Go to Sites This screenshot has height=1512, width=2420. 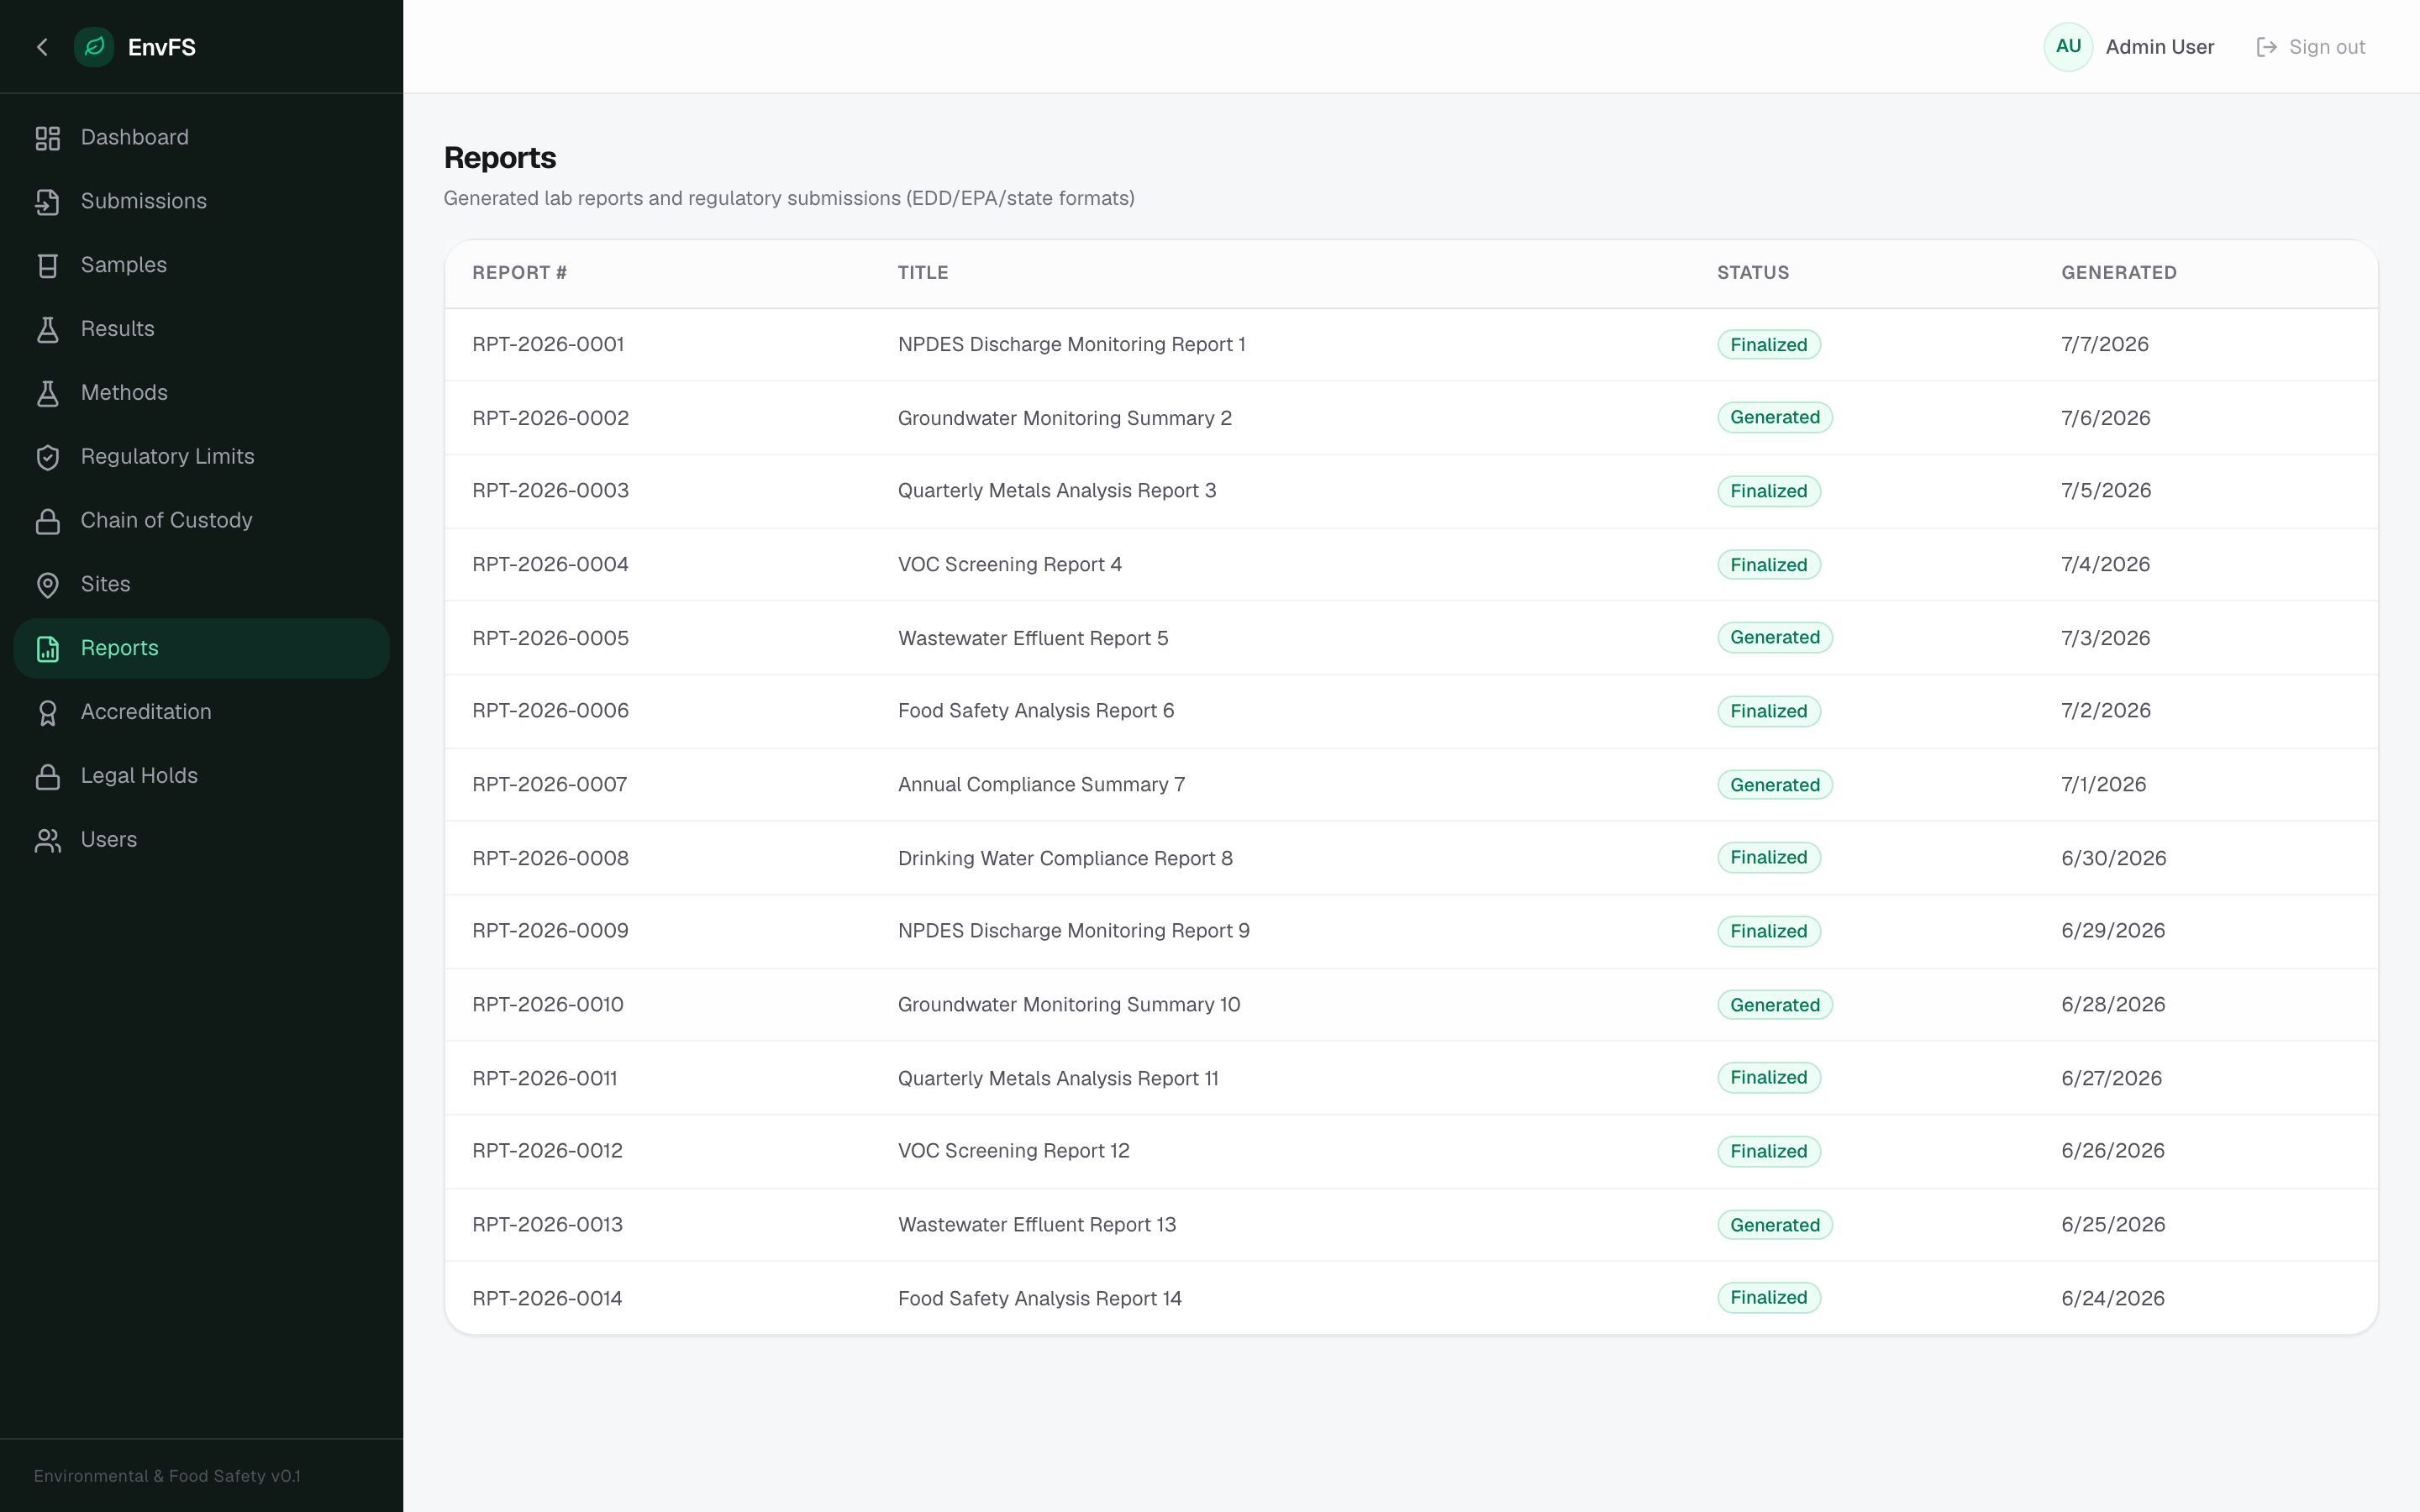[x=201, y=585]
